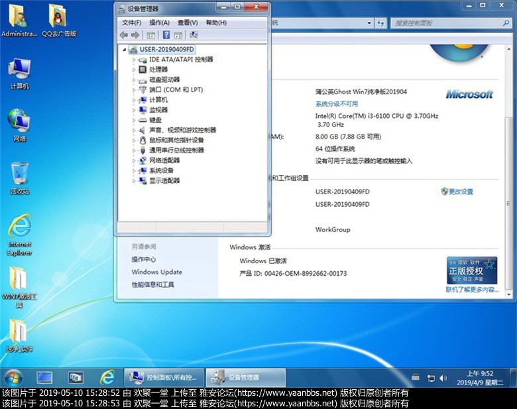517x409 pixels.
Task: Click 联机了解更多内容 link
Action: (x=472, y=290)
